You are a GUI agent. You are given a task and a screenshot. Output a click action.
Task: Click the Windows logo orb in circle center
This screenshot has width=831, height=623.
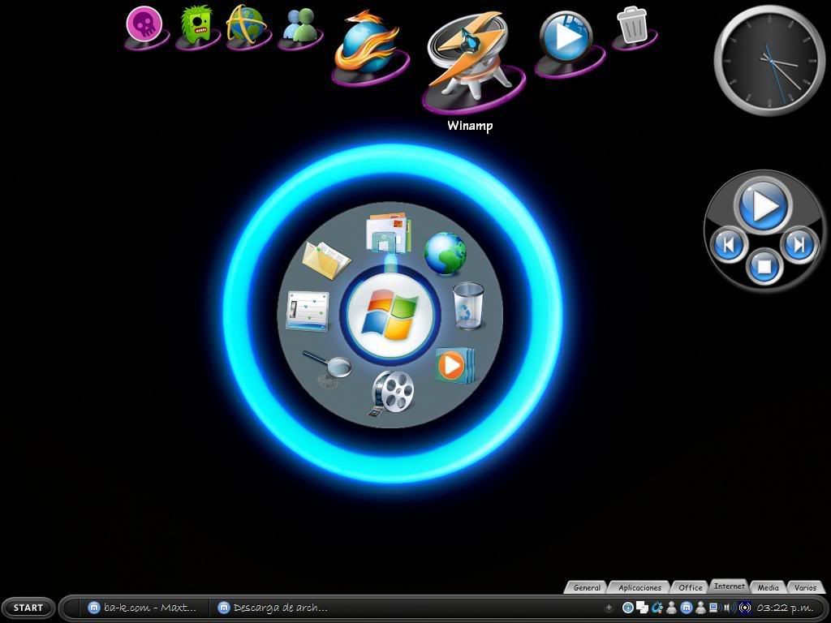[x=390, y=316]
